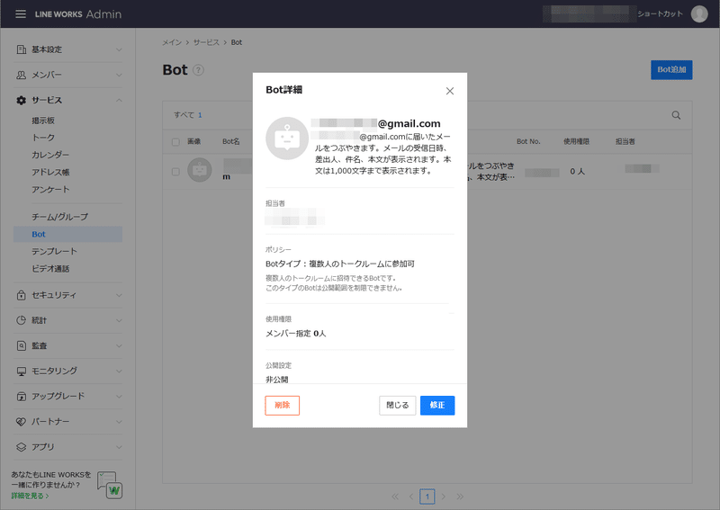The height and width of the screenshot is (510, 720).
Task: Collapse the サービス menu chevron
Action: 119,100
